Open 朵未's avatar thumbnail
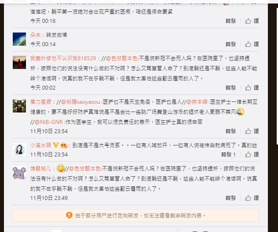Viewport: 278px width, 232px height. 19,39
